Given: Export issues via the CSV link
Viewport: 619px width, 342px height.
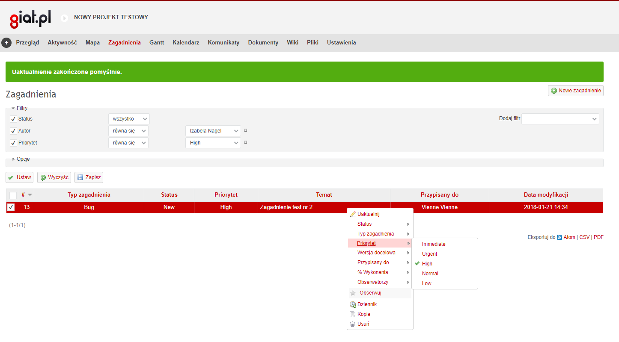Looking at the screenshot, I should point(584,237).
